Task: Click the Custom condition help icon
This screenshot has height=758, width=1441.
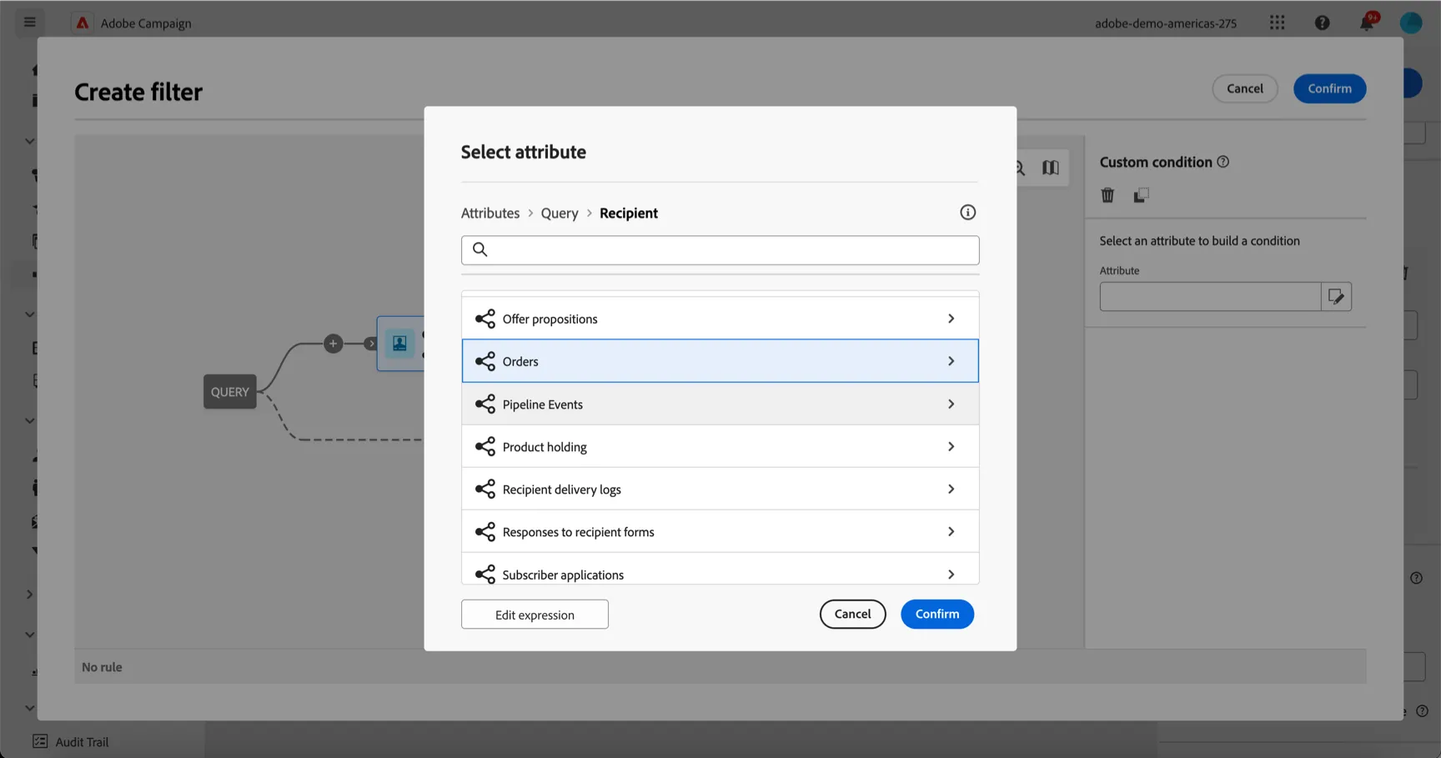Action: point(1223,162)
